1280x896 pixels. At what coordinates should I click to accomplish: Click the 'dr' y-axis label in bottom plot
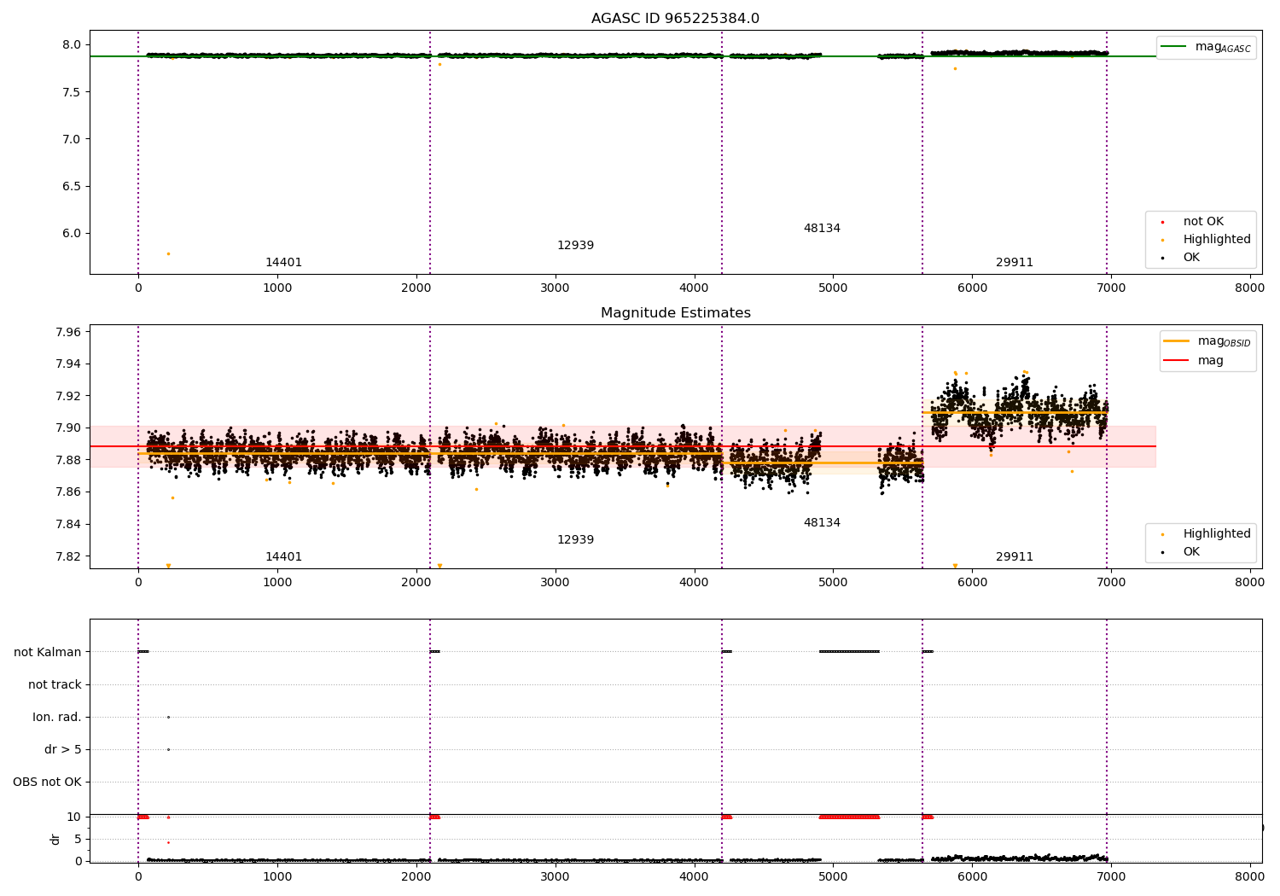click(x=55, y=839)
